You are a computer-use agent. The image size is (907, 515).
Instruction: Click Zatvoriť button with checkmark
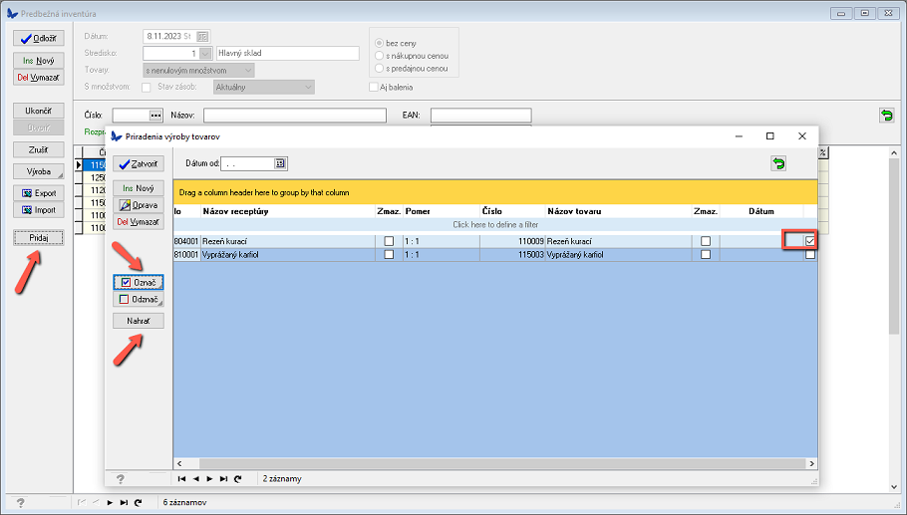(x=139, y=164)
